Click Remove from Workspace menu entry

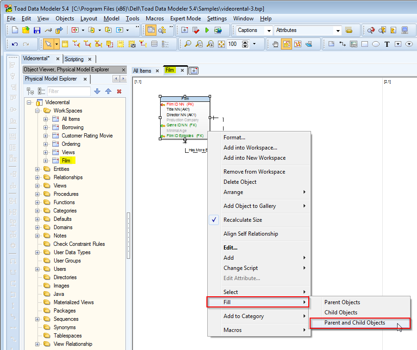pyautogui.click(x=259, y=172)
